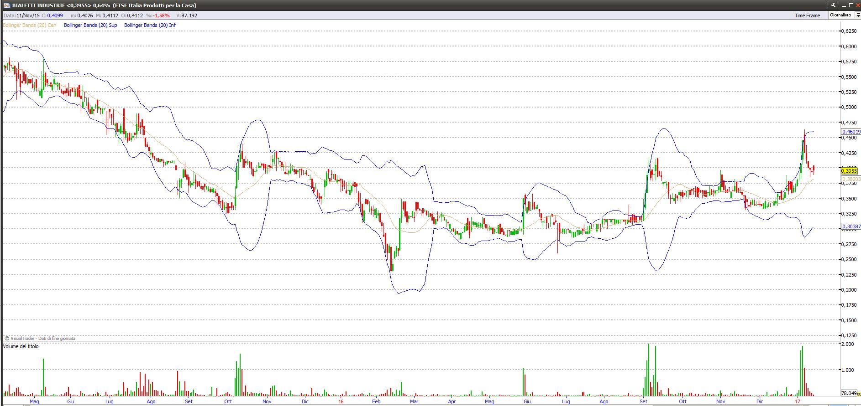Click the 2.000 volume axis label
Viewport: 861px width, 406px height.
[848, 344]
